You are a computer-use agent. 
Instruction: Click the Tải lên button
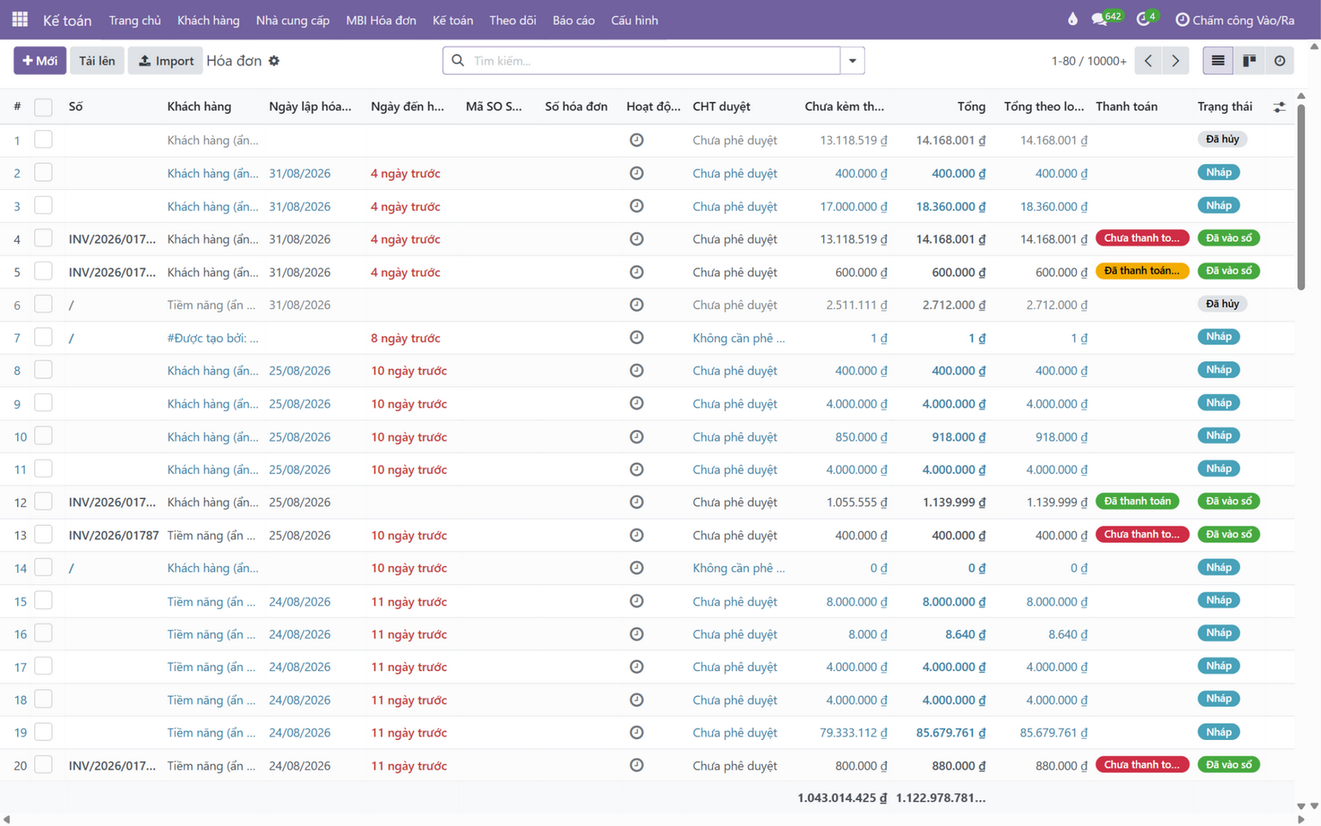(96, 61)
